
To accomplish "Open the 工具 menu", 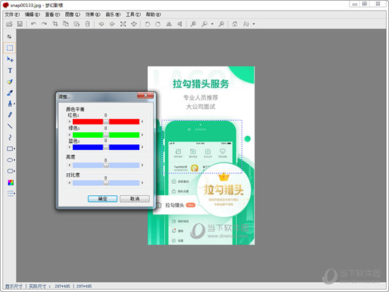I will 133,15.
